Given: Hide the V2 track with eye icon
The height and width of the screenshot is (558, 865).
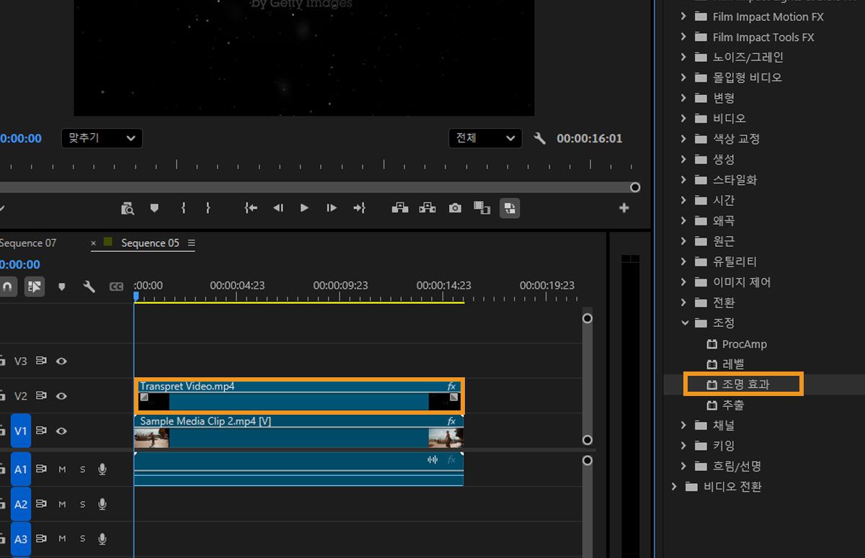Looking at the screenshot, I should [61, 396].
